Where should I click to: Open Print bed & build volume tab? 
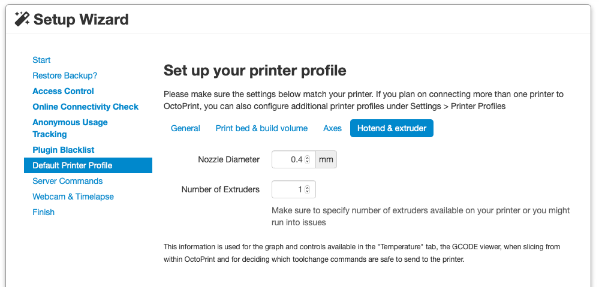click(261, 128)
